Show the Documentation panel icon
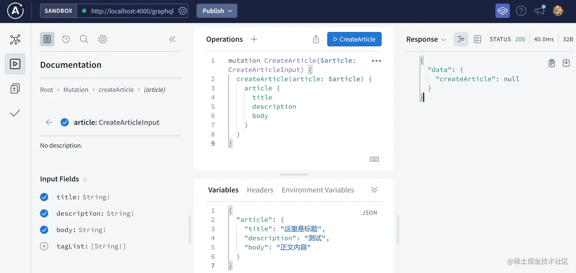 click(x=47, y=39)
